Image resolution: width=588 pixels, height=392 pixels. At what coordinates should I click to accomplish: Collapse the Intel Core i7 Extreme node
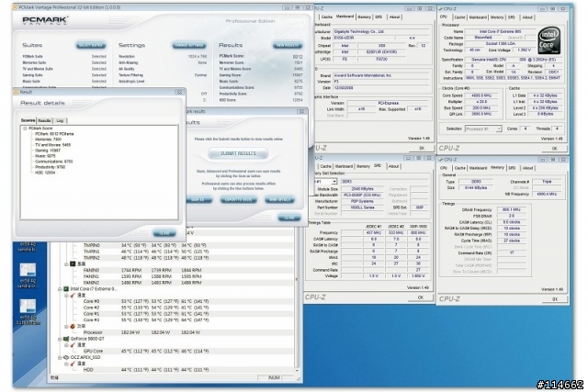pyautogui.click(x=60, y=289)
